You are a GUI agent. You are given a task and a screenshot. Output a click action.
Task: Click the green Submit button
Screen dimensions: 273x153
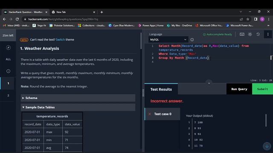263,89
